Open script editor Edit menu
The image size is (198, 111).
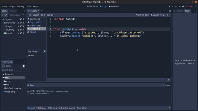coord(43,15)
